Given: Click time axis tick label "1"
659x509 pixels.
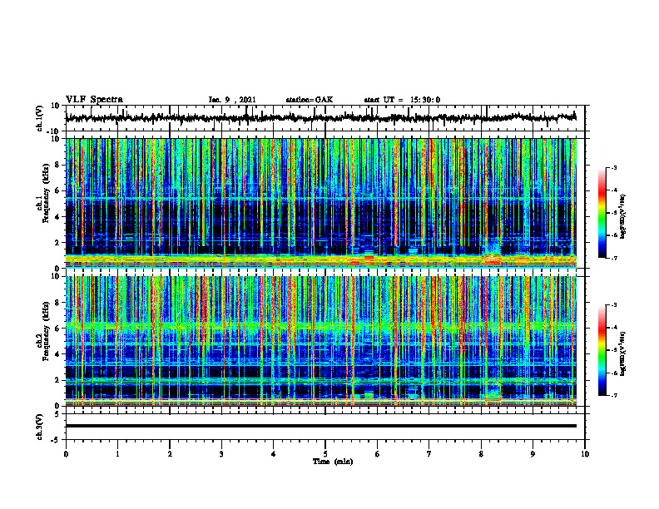Looking at the screenshot, I should coord(117,454).
